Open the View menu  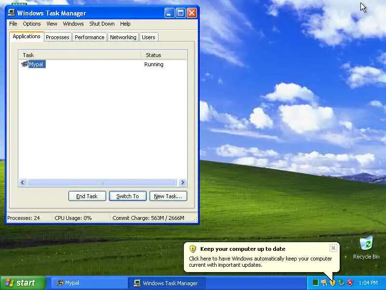pyautogui.click(x=52, y=24)
